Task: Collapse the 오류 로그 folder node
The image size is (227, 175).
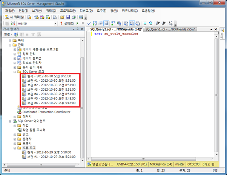Action: click(x=15, y=148)
